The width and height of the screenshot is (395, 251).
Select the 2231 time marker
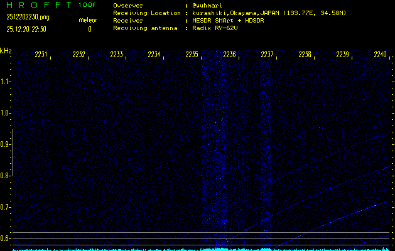(41, 55)
